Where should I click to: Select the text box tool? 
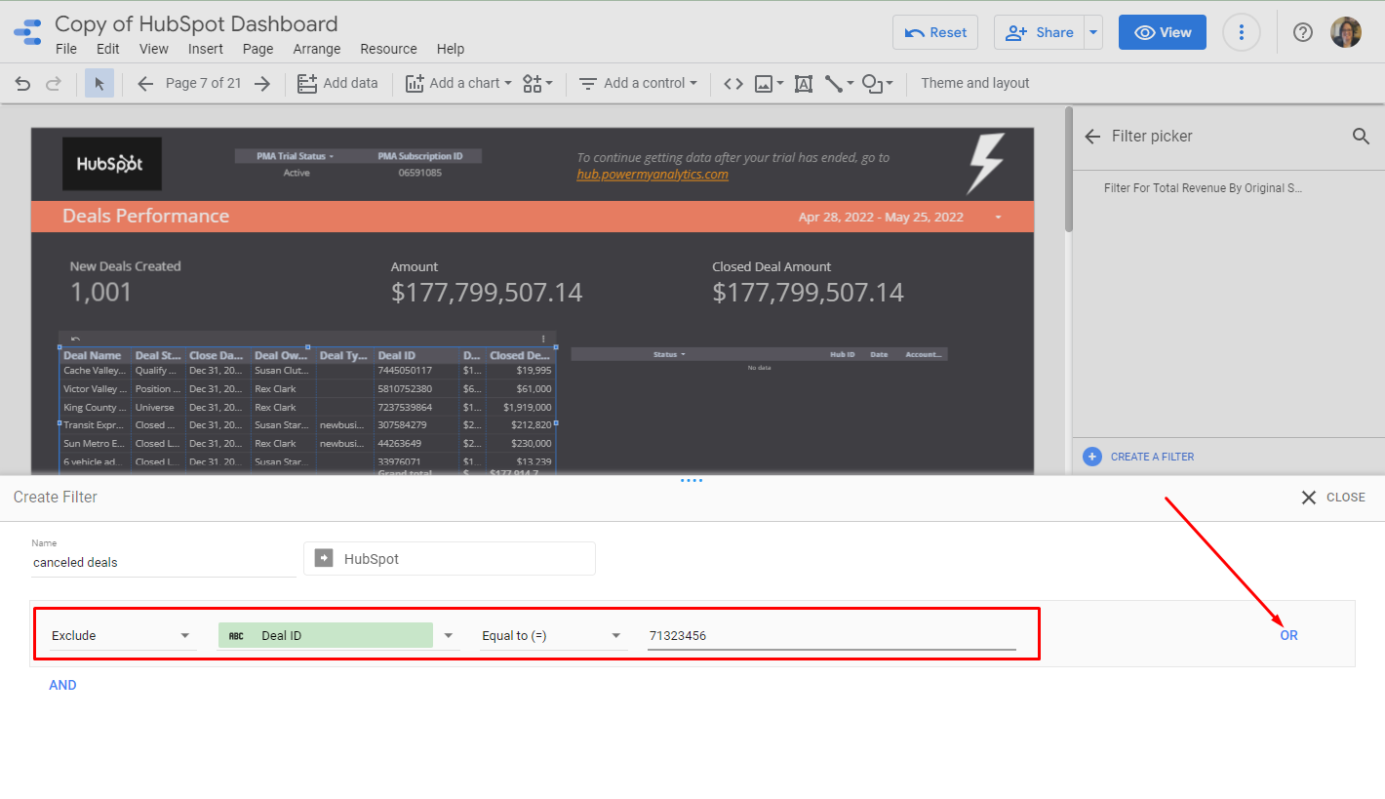803,84
